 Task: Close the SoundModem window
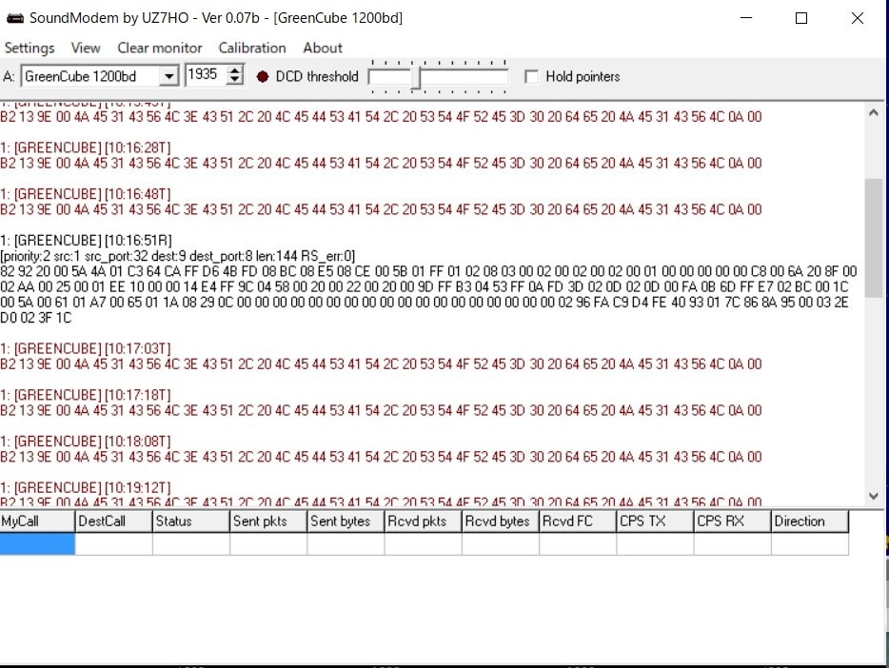pos(858,18)
